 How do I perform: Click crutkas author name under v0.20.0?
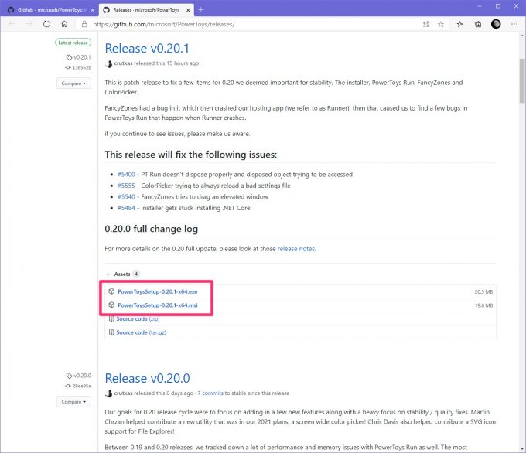pyautogui.click(x=124, y=393)
